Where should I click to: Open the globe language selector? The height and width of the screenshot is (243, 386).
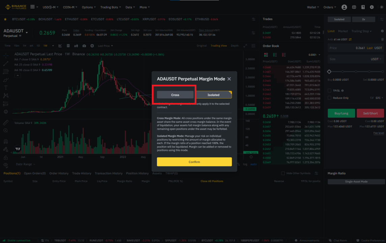tap(354, 7)
